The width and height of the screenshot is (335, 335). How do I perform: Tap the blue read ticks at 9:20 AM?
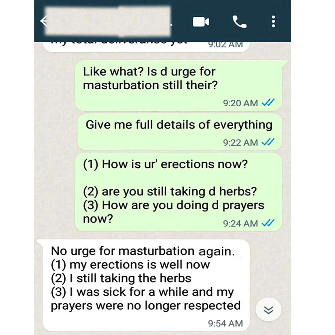pyautogui.click(x=268, y=103)
